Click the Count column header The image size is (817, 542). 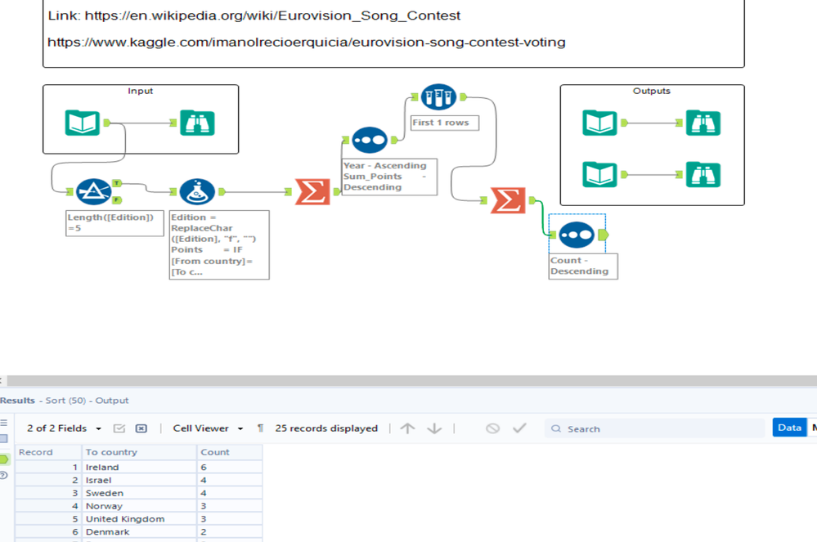pyautogui.click(x=229, y=452)
